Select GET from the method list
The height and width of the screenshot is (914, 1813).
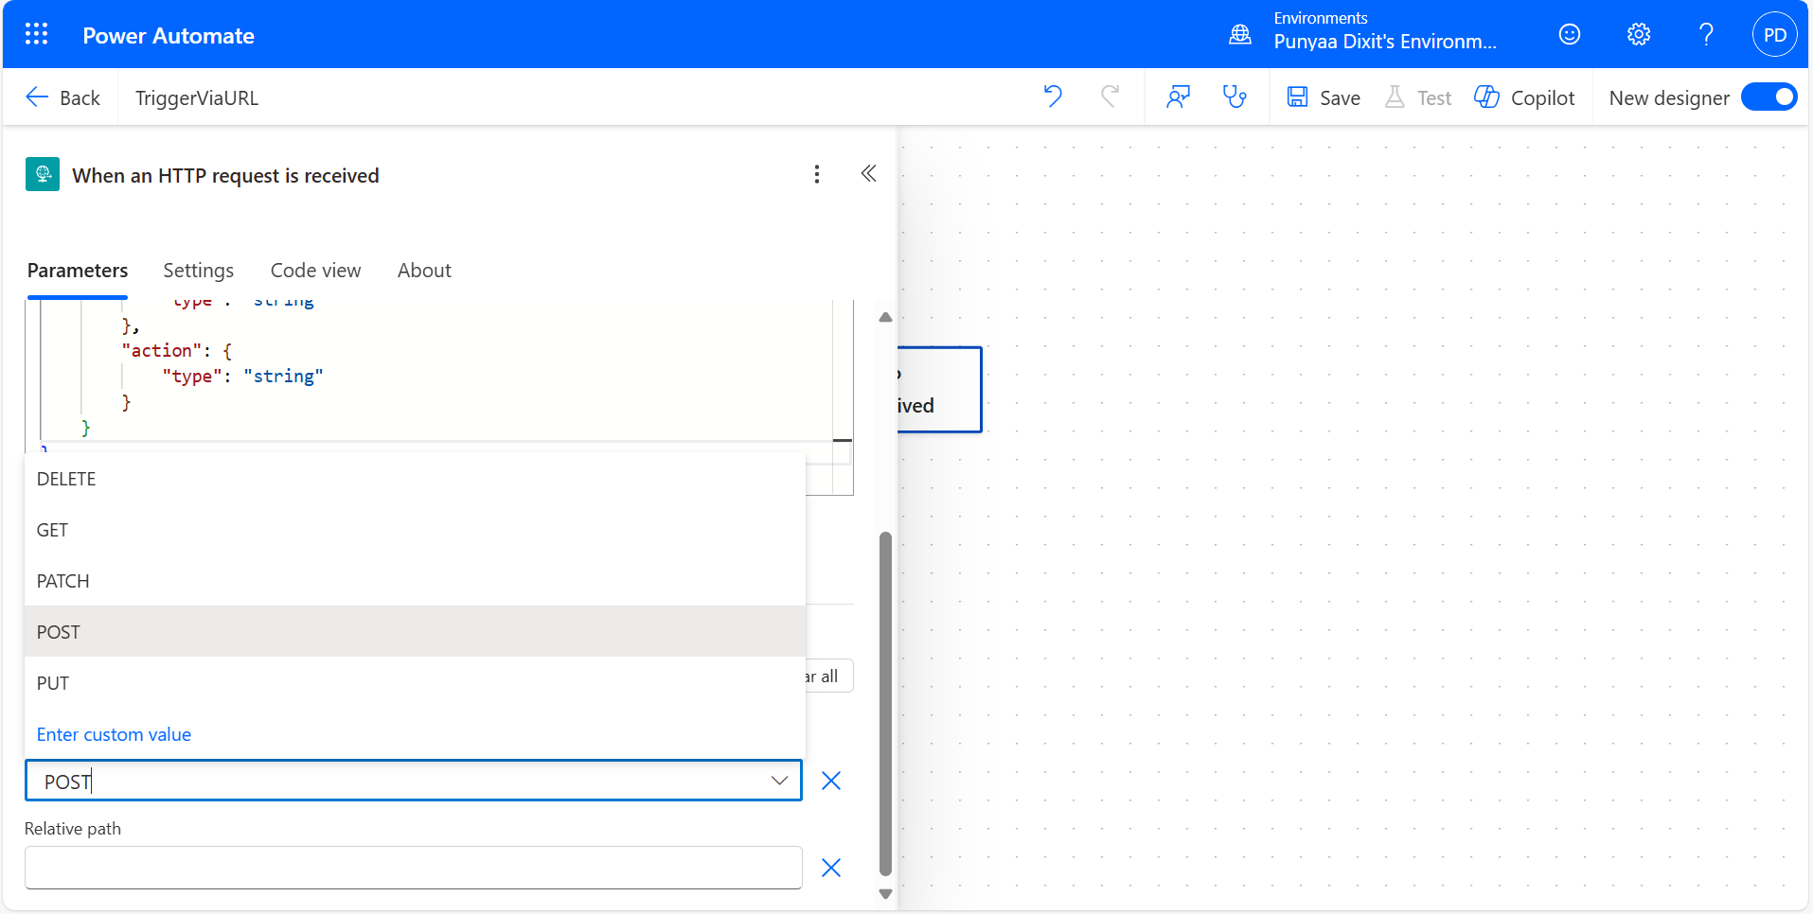53,530
